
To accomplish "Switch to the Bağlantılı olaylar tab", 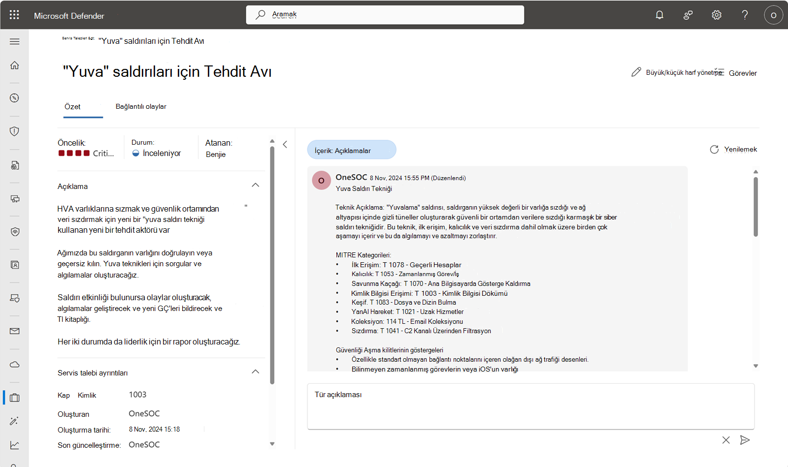I will (x=141, y=106).
